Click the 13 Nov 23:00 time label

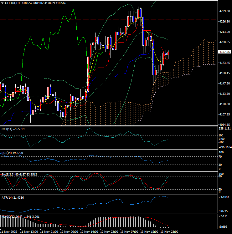click(169, 231)
